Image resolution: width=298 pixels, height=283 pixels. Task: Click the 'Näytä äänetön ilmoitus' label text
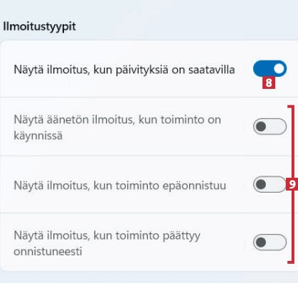(117, 127)
